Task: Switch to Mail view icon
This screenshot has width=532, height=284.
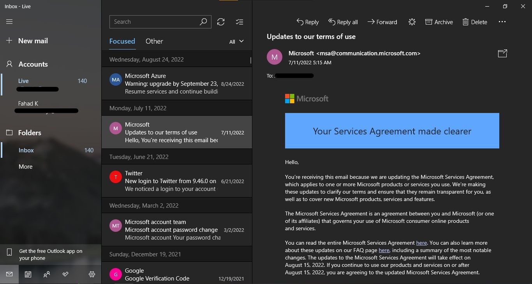Action: 9,274
